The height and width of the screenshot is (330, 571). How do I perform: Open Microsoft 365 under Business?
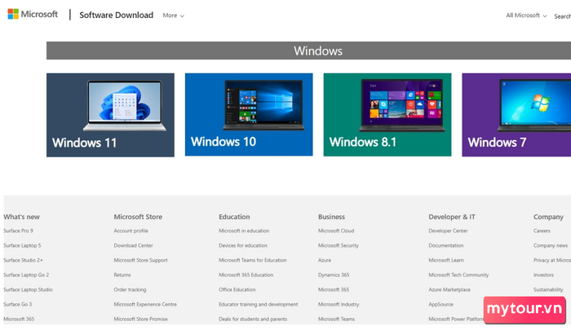(x=334, y=289)
